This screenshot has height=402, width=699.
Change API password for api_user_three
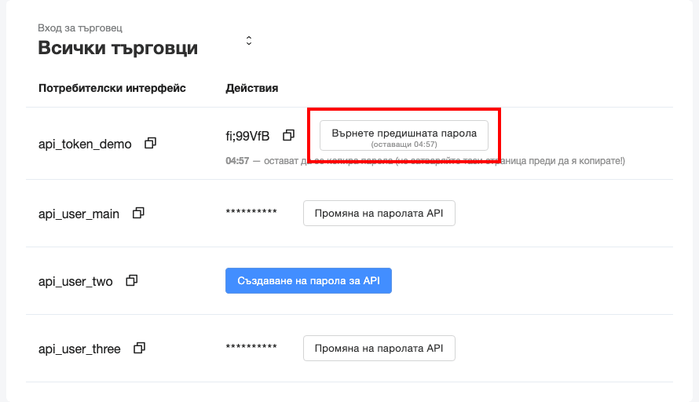[x=379, y=349]
